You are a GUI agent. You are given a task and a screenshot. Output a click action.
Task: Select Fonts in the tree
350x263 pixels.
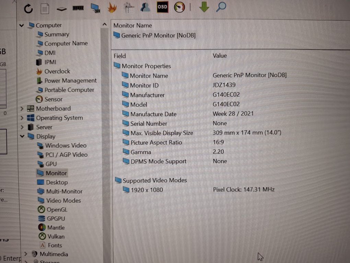[51, 245]
